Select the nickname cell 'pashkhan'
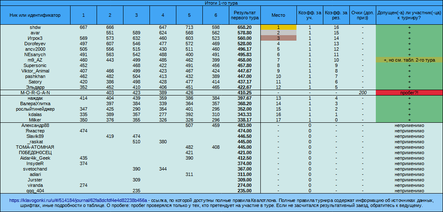The width and height of the screenshot is (443, 212). point(35,76)
